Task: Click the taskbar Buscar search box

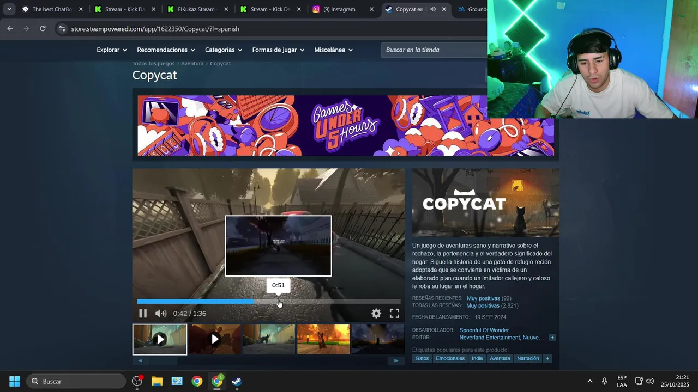Action: tap(75, 381)
